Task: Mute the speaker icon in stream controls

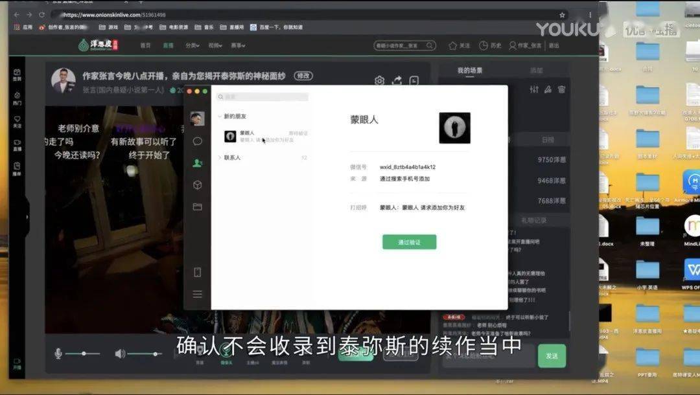Action: 120,354
